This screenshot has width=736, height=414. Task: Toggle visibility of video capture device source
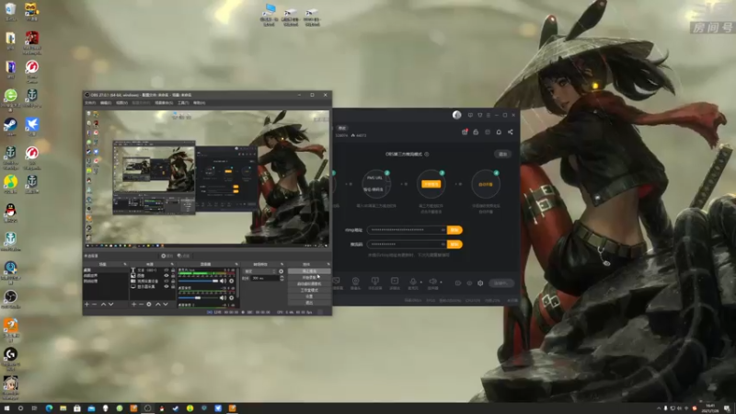pyautogui.click(x=167, y=282)
